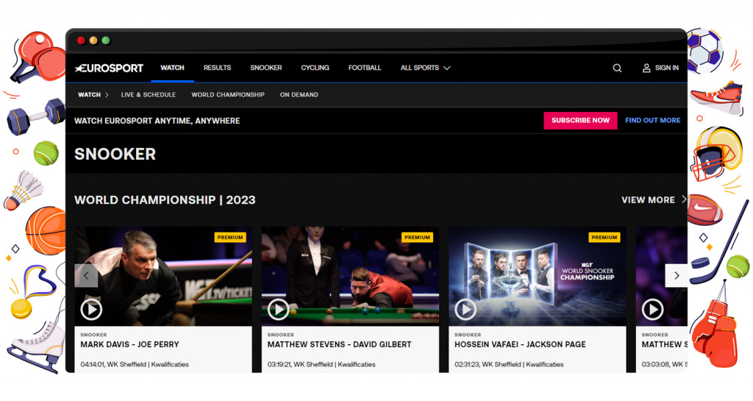Go to previous carousel slide arrow

[87, 276]
